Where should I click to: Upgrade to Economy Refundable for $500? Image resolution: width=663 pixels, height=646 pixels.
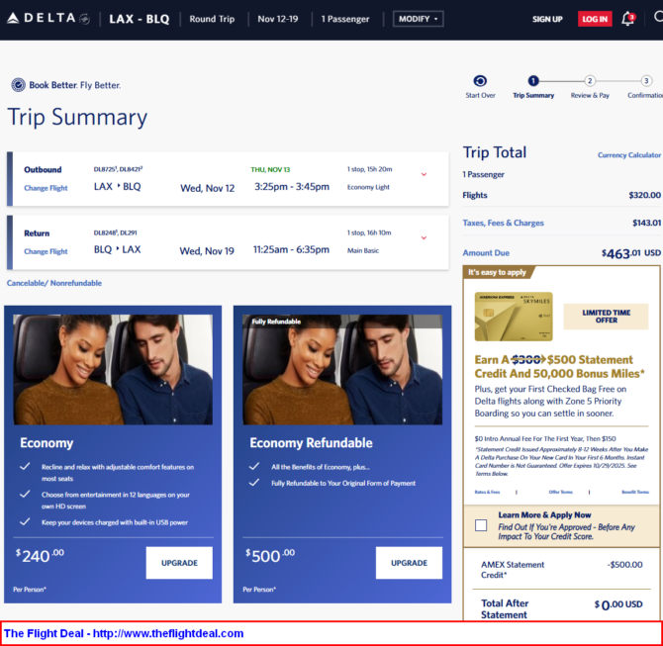409,562
